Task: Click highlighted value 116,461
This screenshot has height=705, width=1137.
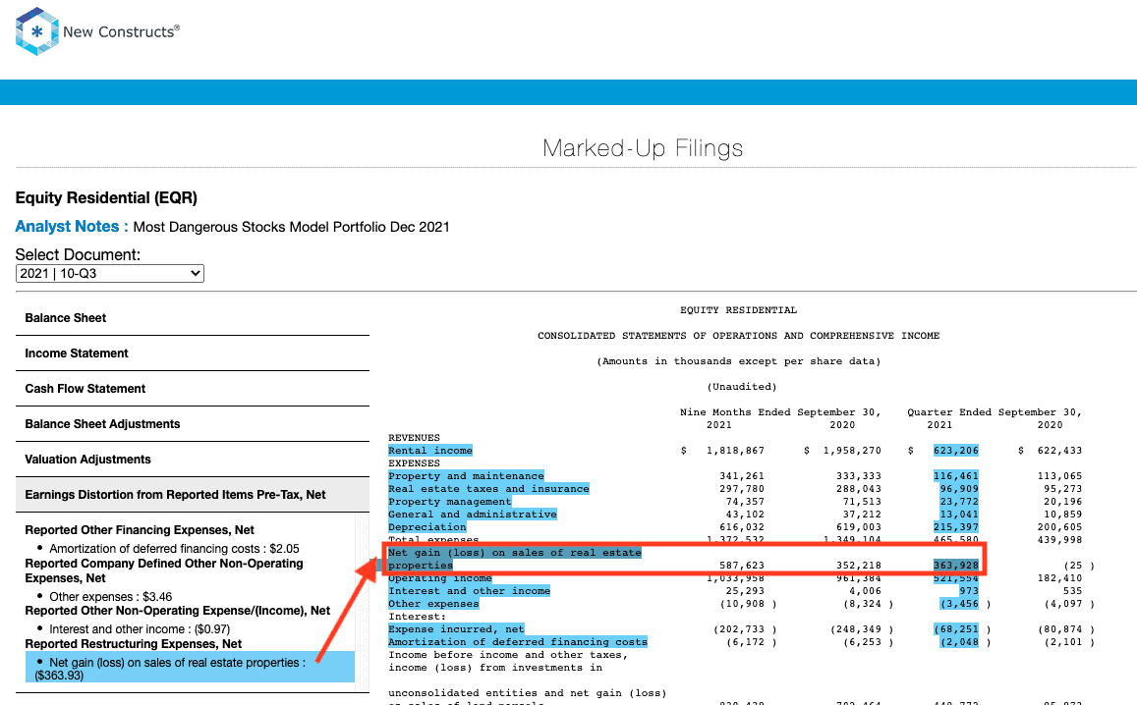Action: point(956,476)
